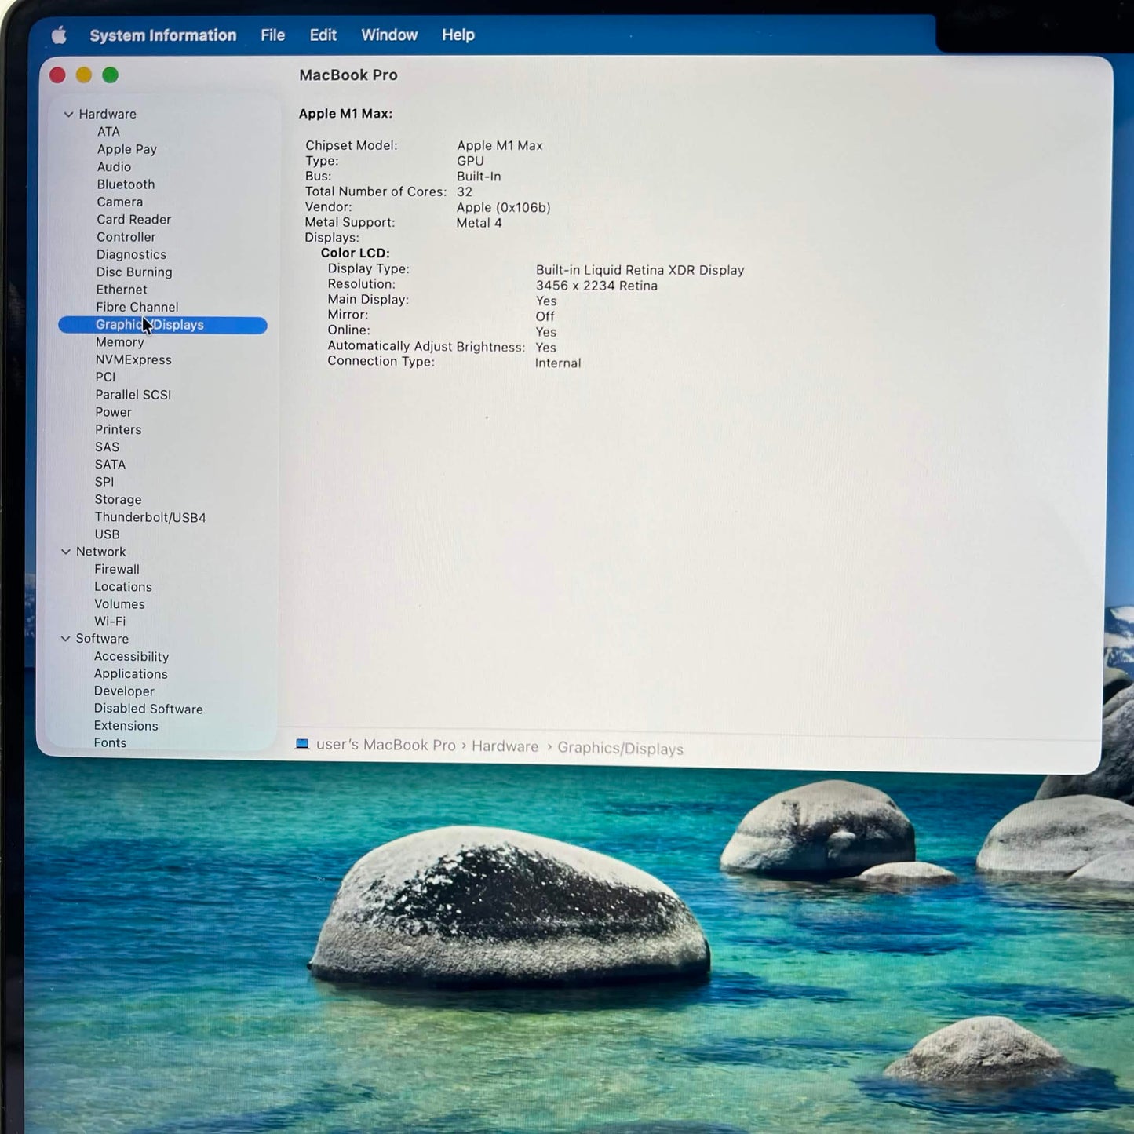Select Extensions under Software
Screen dimensions: 1134x1134
click(126, 726)
